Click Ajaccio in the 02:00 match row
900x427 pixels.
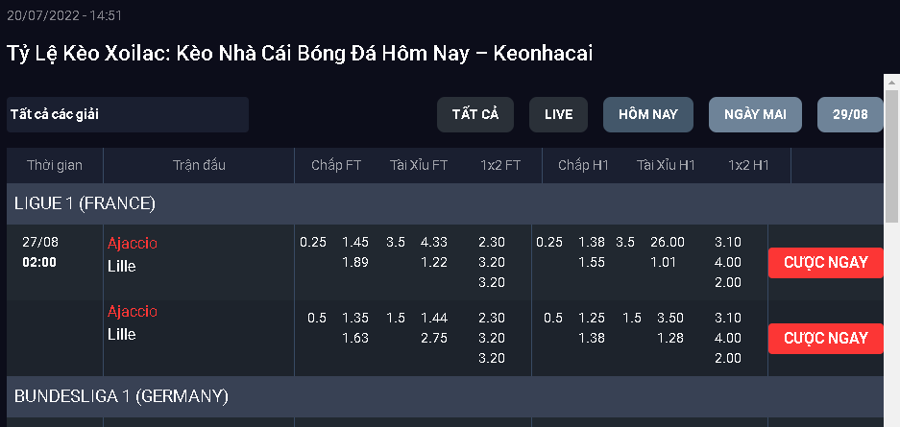133,244
